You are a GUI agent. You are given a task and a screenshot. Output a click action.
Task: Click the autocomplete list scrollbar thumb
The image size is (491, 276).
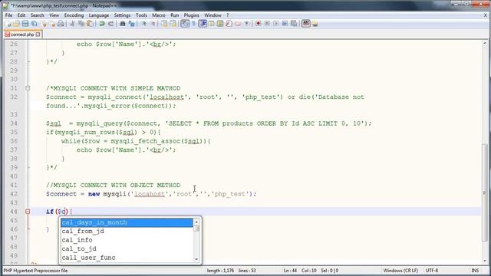point(196,228)
